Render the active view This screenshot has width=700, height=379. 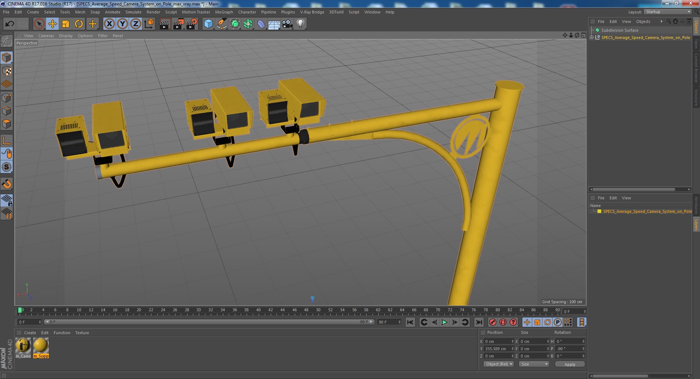point(165,24)
